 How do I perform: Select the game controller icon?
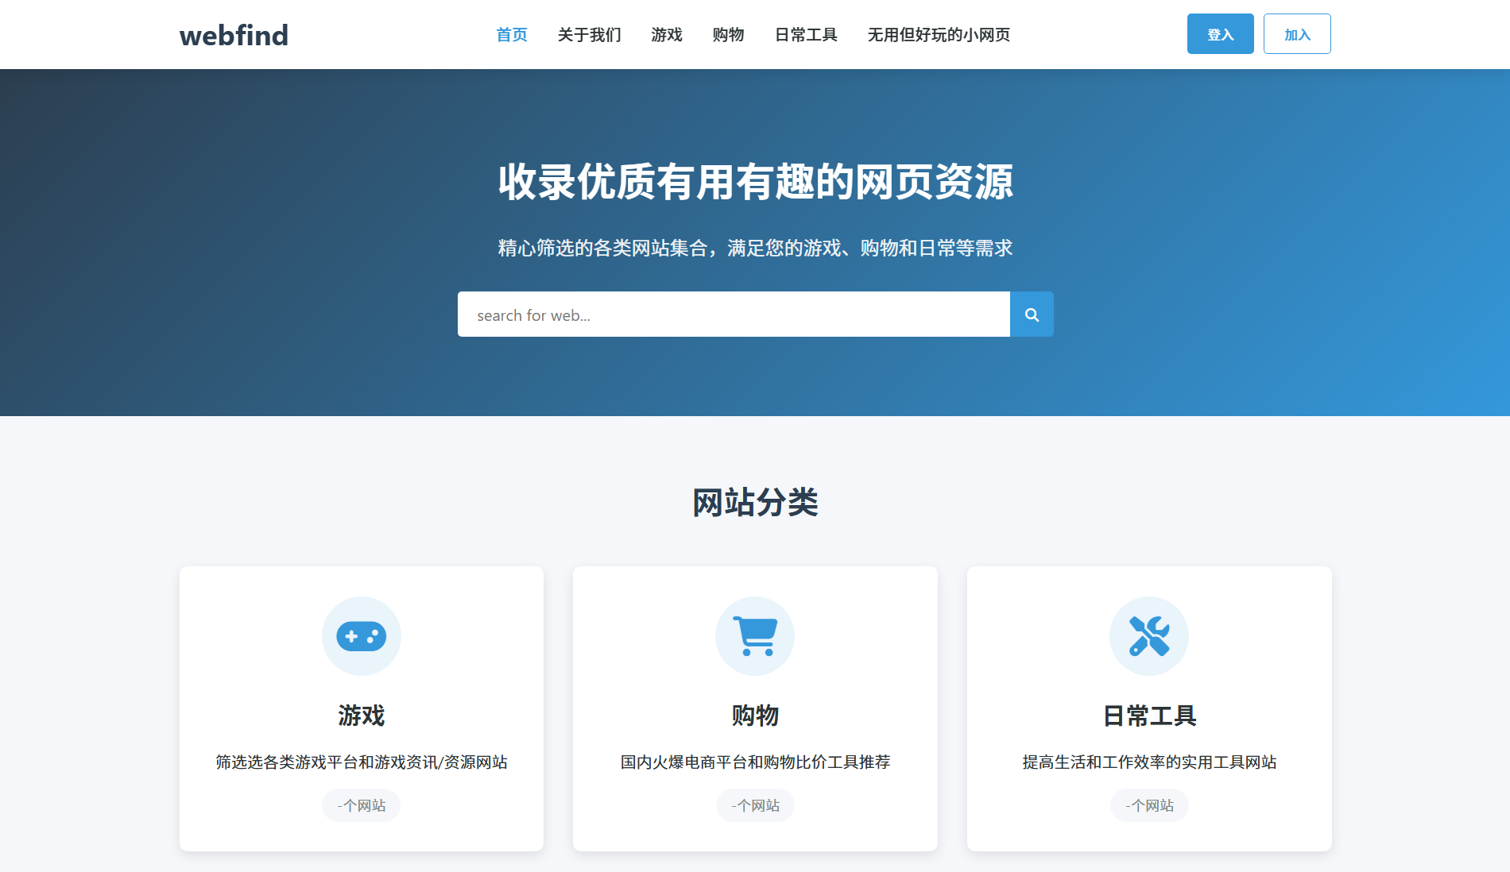pyautogui.click(x=362, y=635)
